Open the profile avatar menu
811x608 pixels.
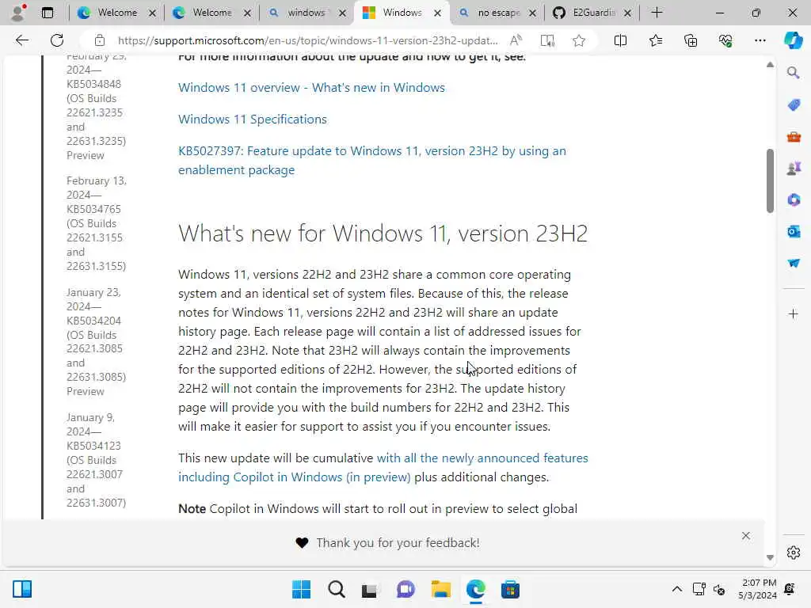tap(18, 13)
